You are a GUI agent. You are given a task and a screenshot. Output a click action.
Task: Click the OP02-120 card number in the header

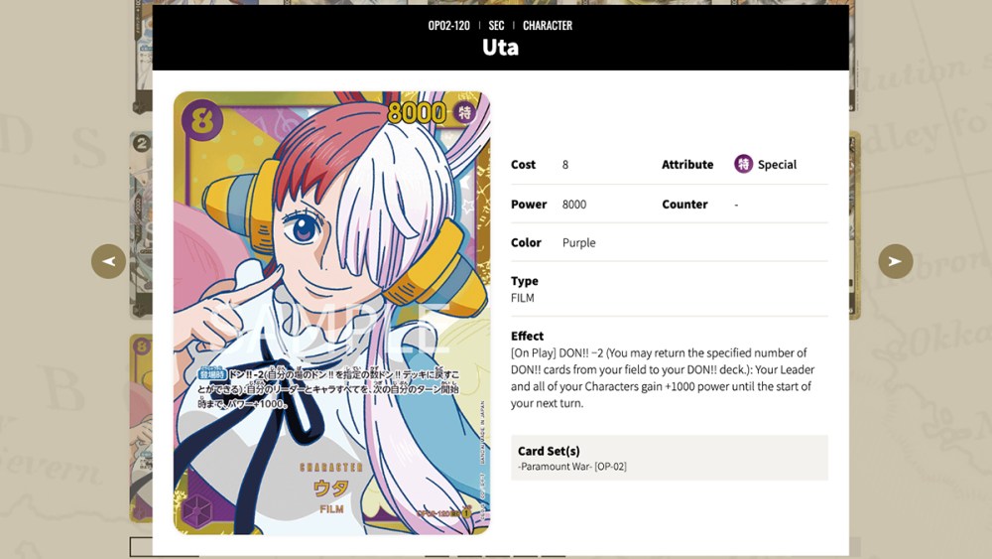[448, 26]
